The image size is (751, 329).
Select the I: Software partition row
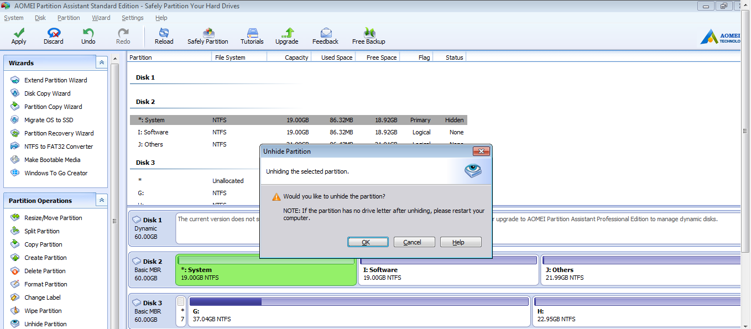tap(299, 132)
